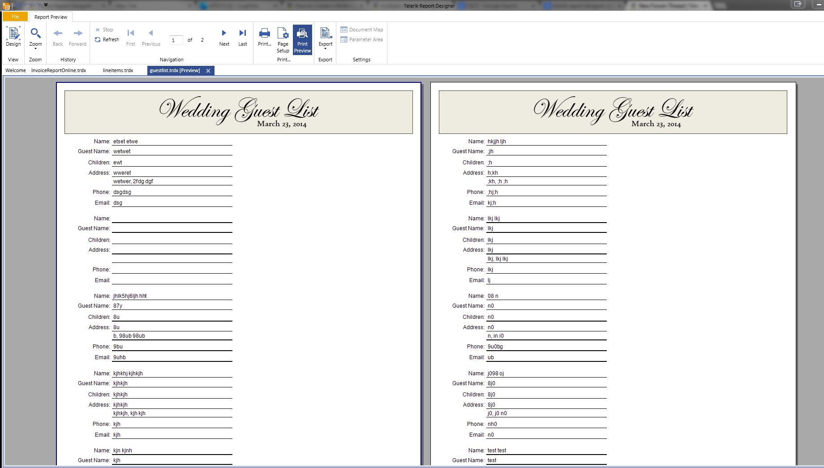Image resolution: width=824 pixels, height=468 pixels.
Task: Click the email value 'lj'
Action: [489, 280]
